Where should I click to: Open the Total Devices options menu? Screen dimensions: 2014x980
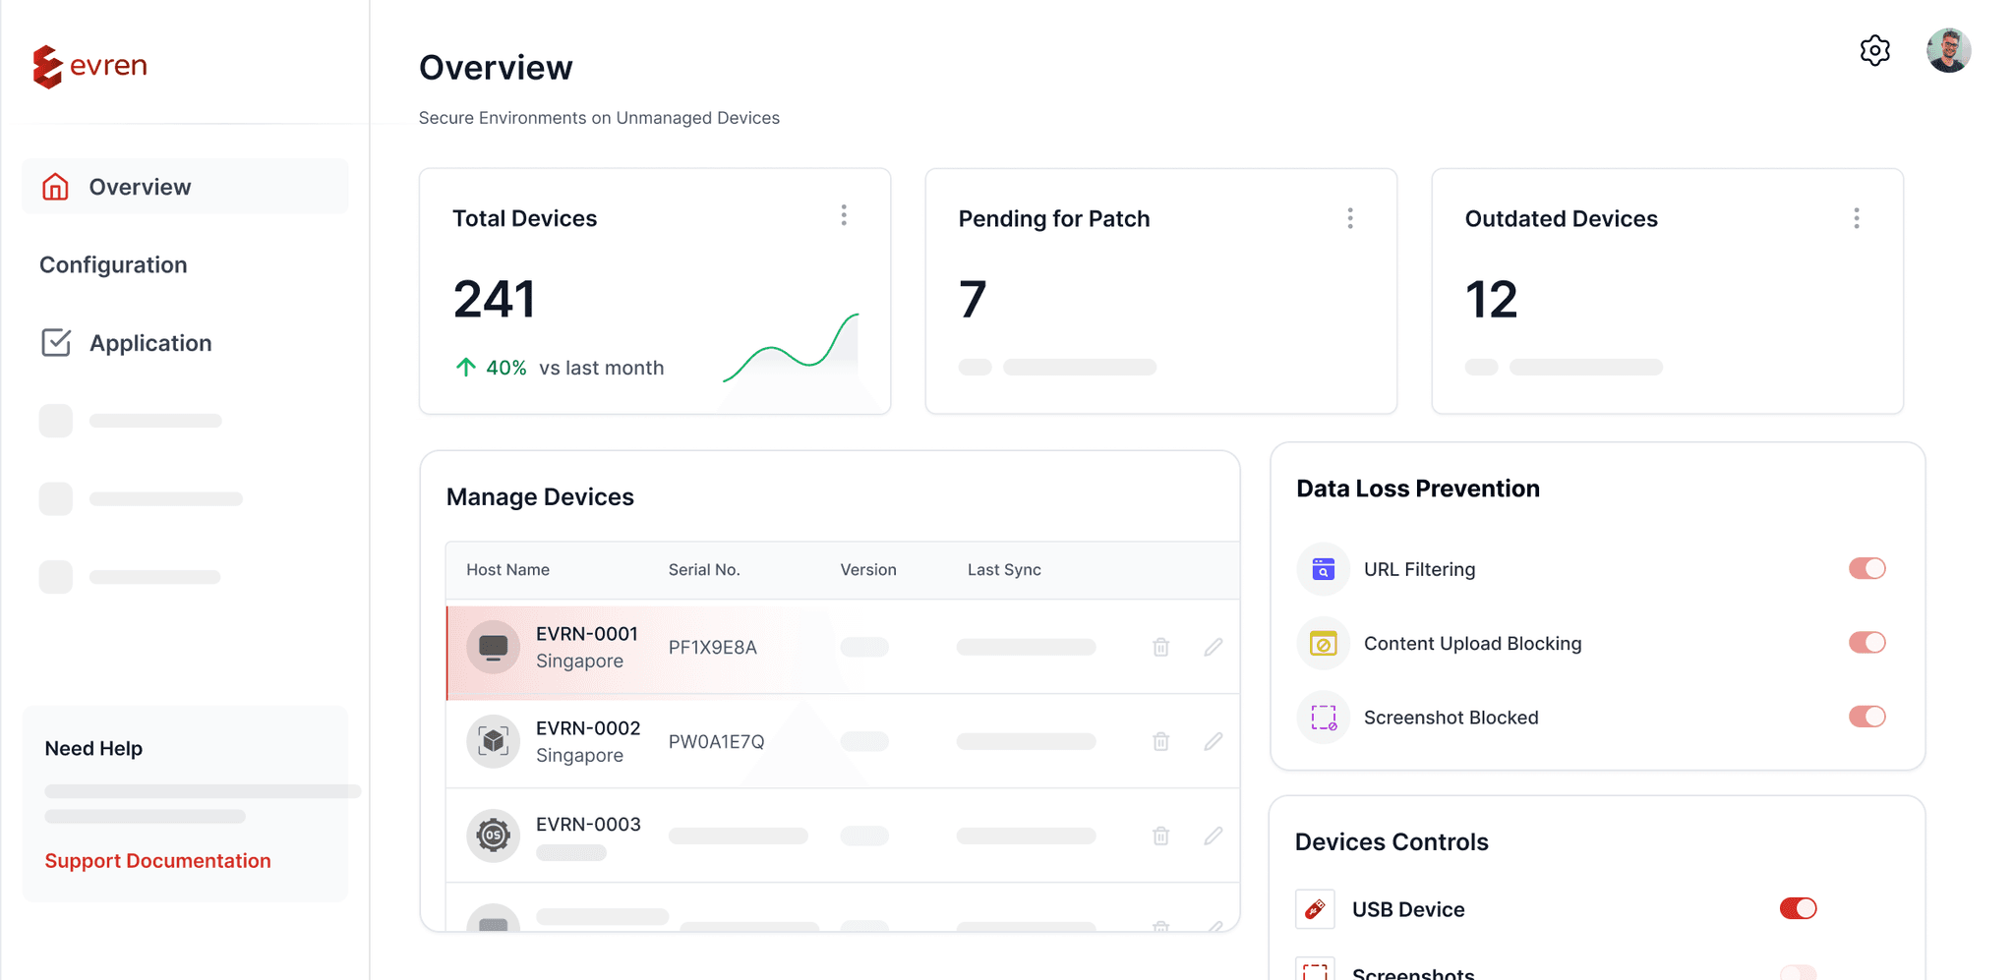(x=844, y=215)
